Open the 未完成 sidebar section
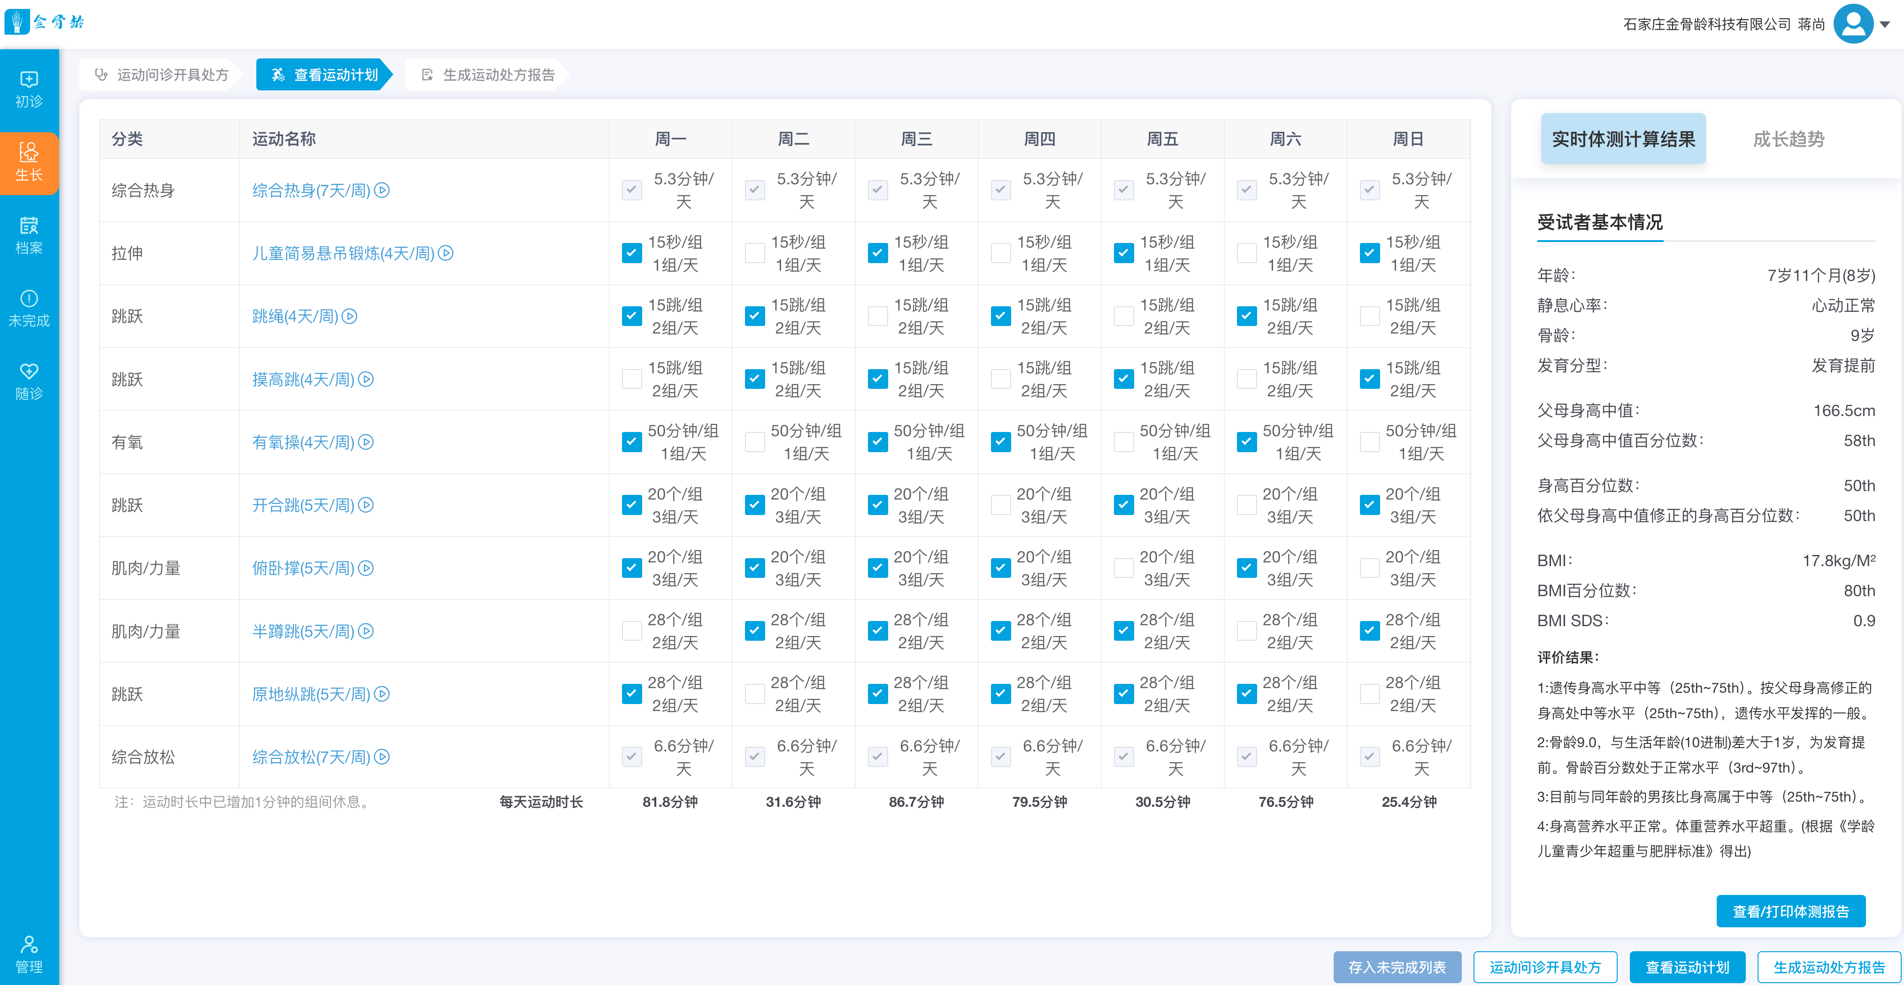This screenshot has width=1904, height=985. point(29,310)
